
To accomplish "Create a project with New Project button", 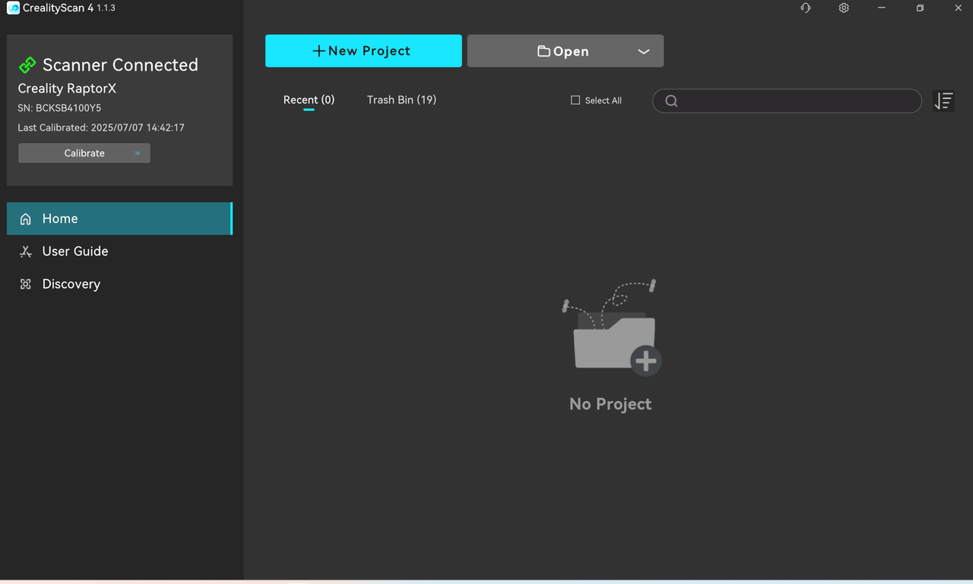I will point(363,51).
